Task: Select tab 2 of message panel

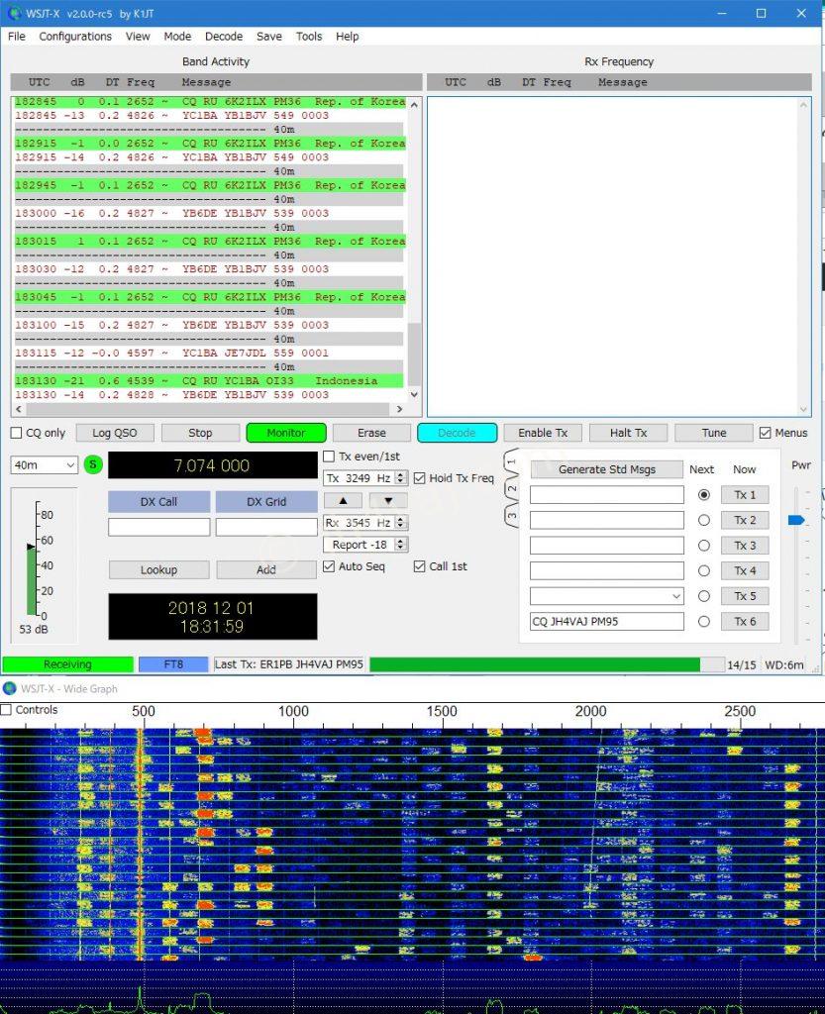Action: tap(511, 489)
